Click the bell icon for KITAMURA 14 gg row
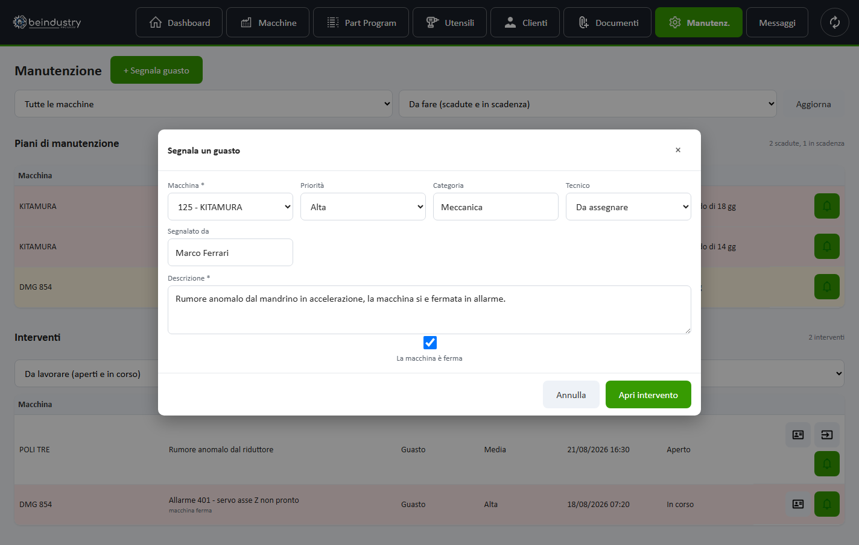Viewport: 859px width, 545px height. (827, 246)
